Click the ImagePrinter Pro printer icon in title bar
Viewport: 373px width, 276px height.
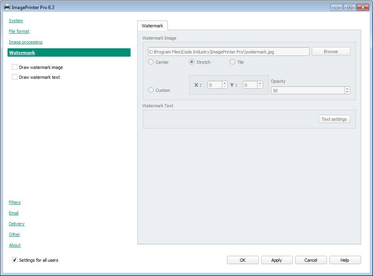click(x=7, y=8)
